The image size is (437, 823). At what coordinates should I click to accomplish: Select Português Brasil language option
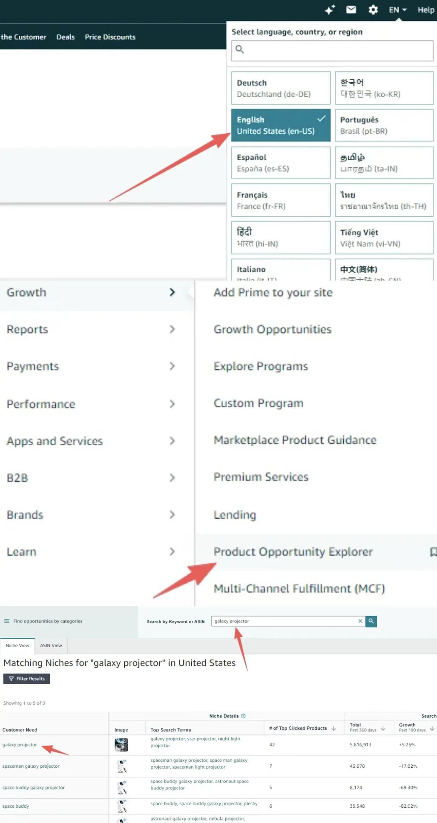(x=384, y=125)
